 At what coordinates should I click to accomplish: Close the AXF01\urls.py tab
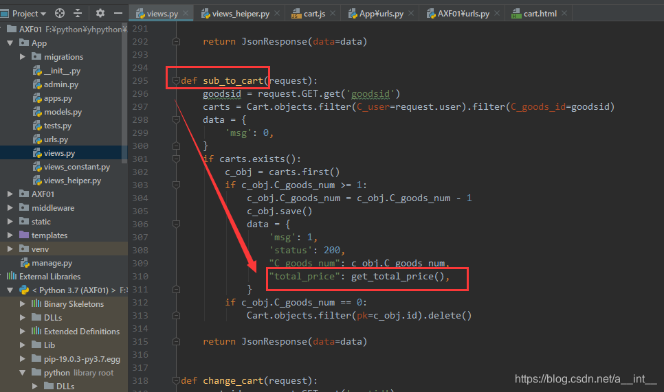497,14
